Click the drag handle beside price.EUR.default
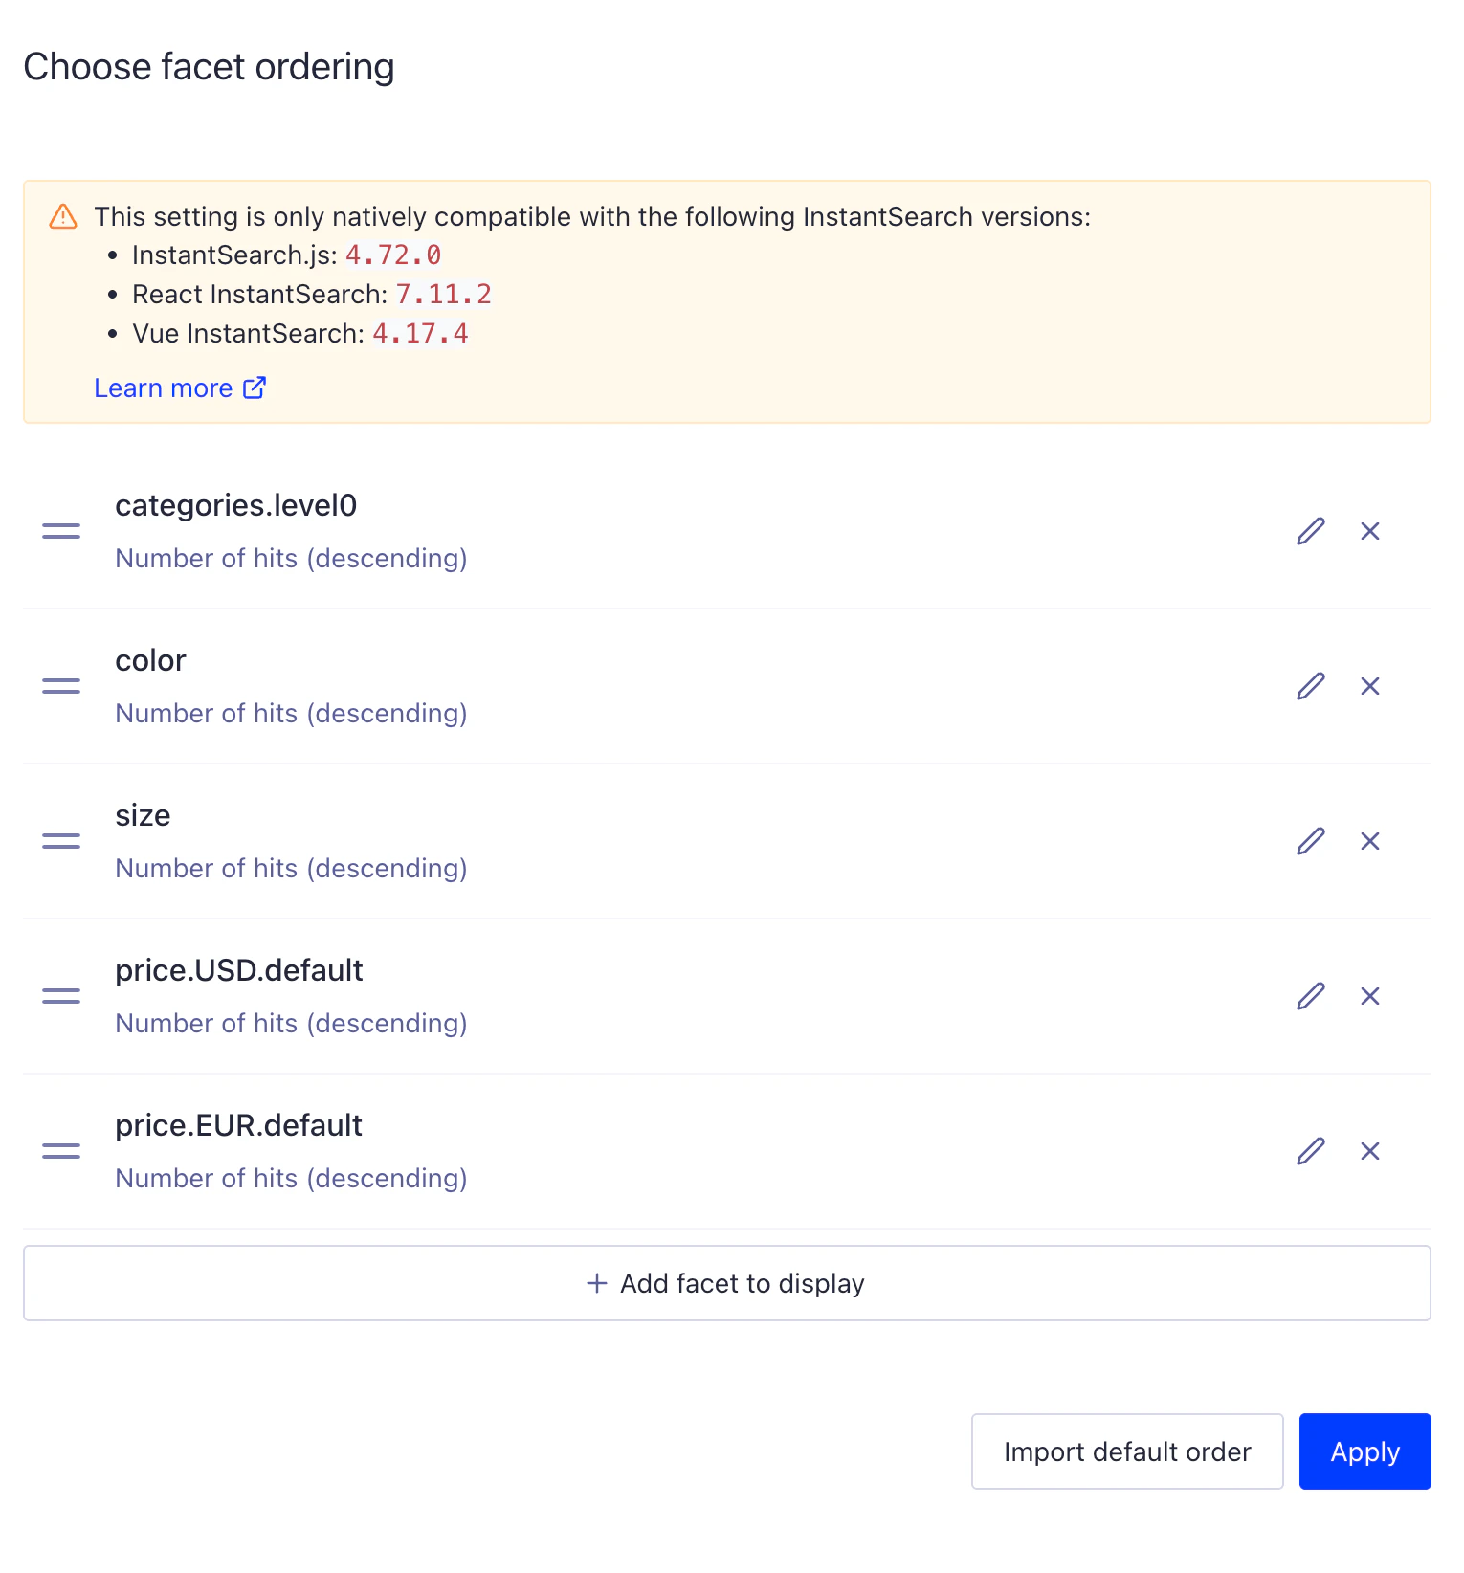Screen dimensions: 1464x1573 (60, 1151)
